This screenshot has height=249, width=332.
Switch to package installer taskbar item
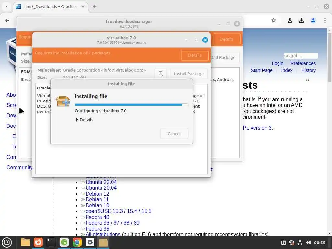click(103, 243)
